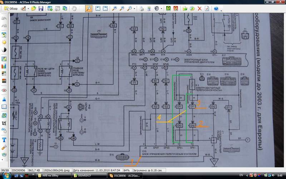Click status bar filename DSC00956

coord(19,170)
